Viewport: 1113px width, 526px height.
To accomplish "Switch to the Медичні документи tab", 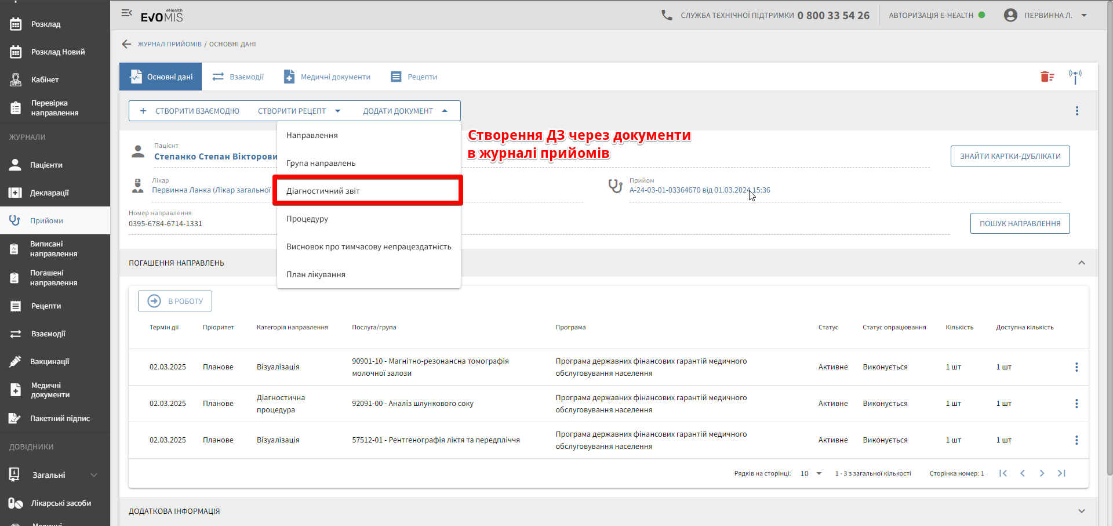I will tap(328, 77).
